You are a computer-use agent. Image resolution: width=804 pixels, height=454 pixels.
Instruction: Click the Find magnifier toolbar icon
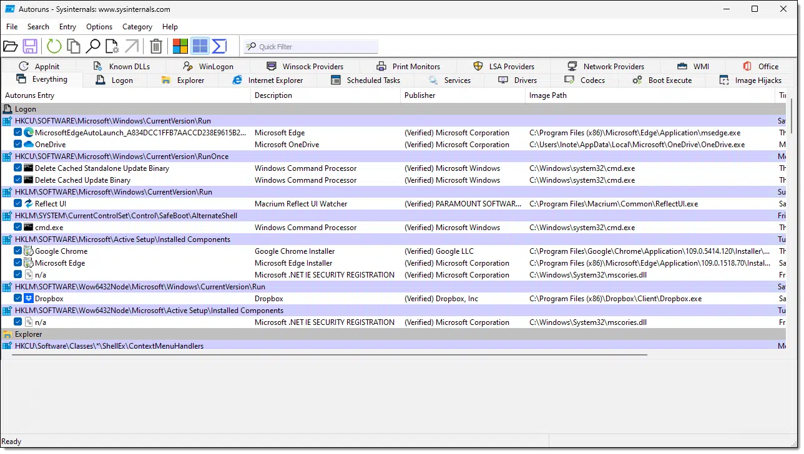click(93, 46)
